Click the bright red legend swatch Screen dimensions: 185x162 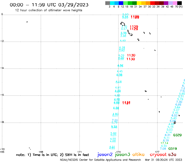(152, 3)
